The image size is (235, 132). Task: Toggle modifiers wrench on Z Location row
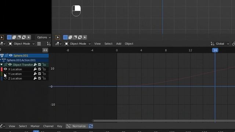point(35,78)
